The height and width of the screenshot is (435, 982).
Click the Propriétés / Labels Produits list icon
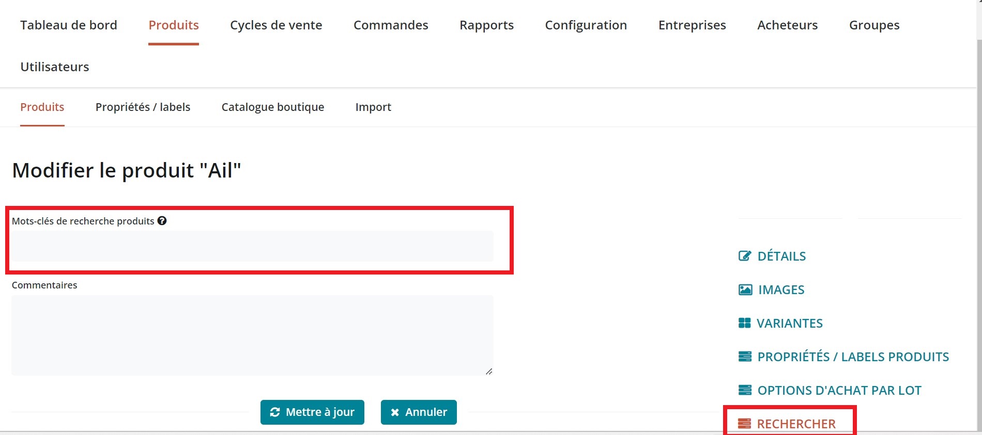(x=745, y=357)
